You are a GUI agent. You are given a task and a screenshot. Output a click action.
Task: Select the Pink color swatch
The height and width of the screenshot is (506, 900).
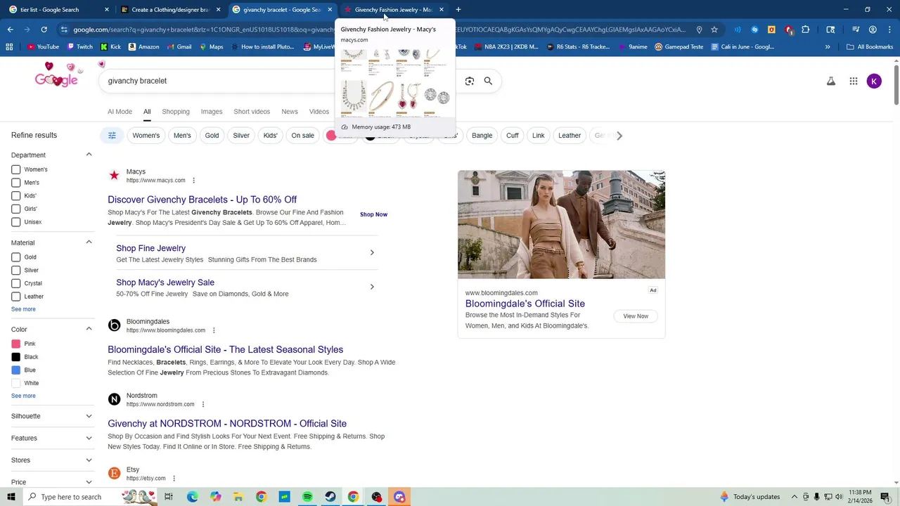(15, 344)
